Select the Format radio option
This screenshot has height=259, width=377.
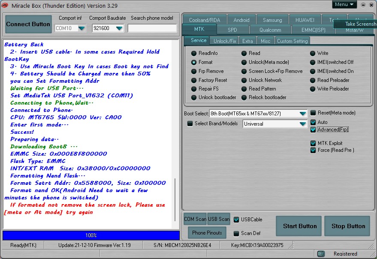point(194,62)
